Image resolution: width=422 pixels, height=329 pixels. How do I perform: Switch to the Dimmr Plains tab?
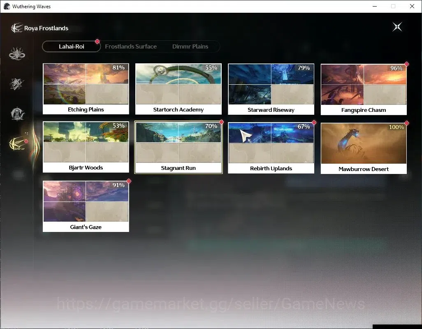click(x=190, y=46)
